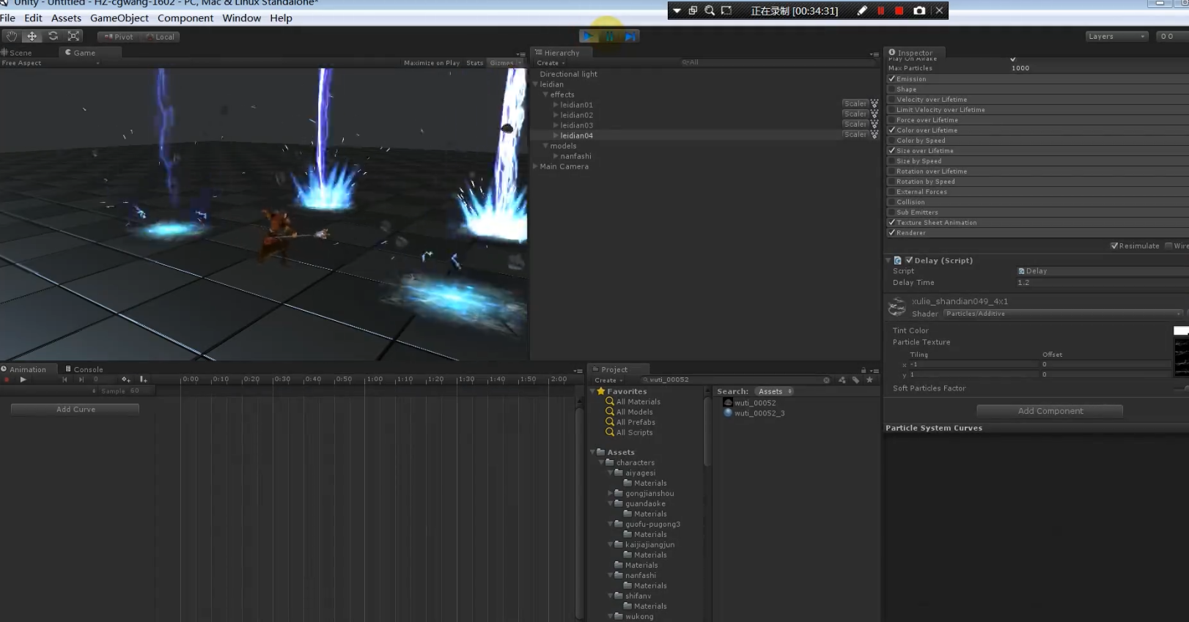Viewport: 1189px width, 622px height.
Task: Start the animation record button
Action: pyautogui.click(x=7, y=380)
